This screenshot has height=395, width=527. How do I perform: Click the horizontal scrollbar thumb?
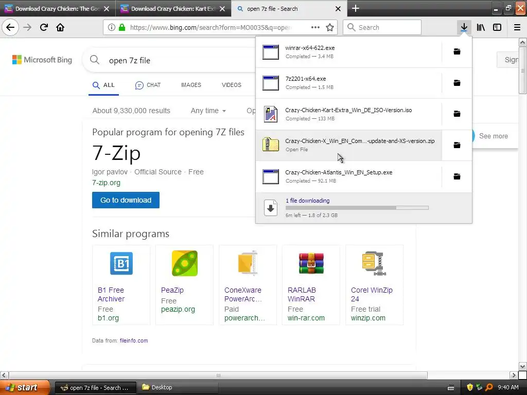coord(218,375)
